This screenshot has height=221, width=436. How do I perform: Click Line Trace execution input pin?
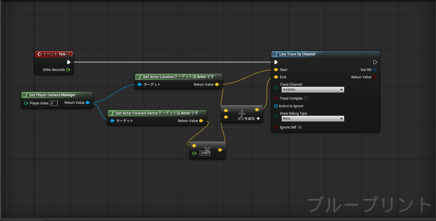point(276,62)
